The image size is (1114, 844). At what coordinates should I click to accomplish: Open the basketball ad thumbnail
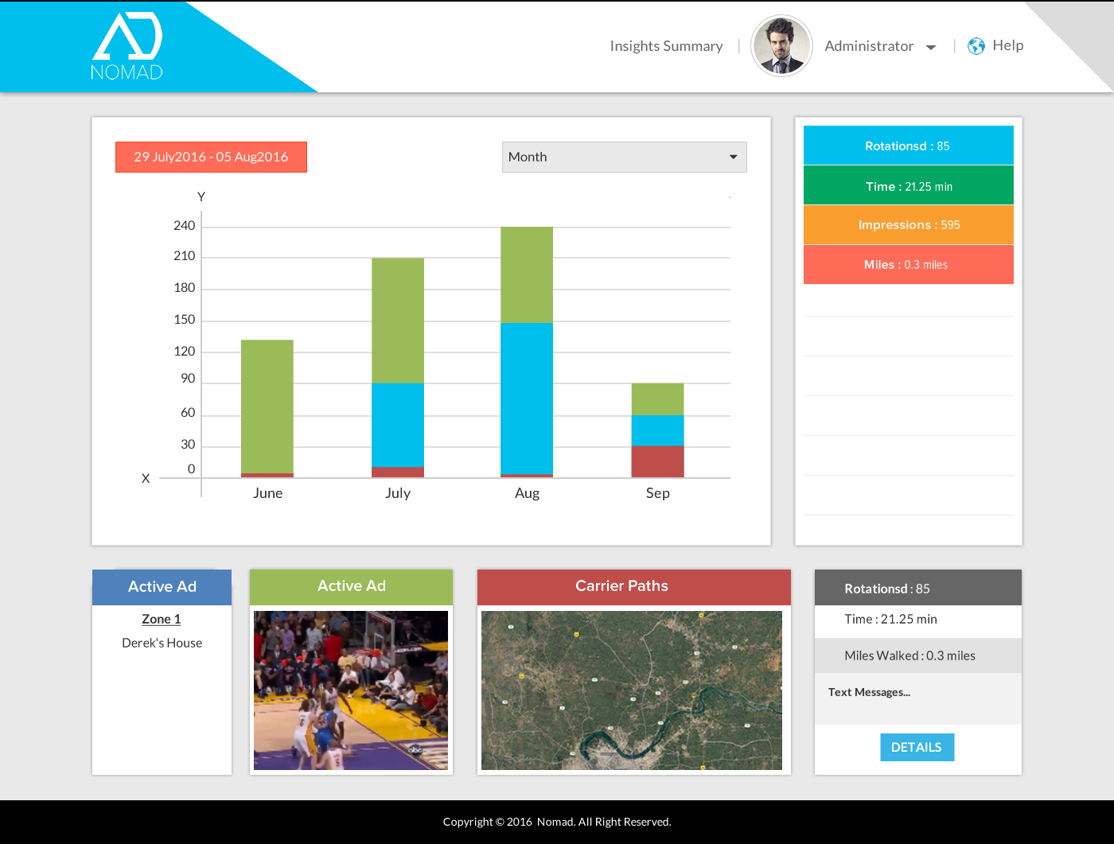[351, 690]
